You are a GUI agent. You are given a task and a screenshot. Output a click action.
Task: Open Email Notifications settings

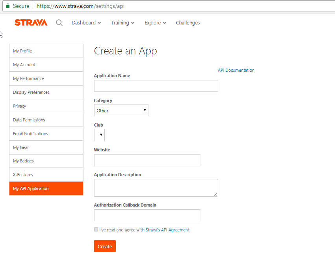(46, 134)
